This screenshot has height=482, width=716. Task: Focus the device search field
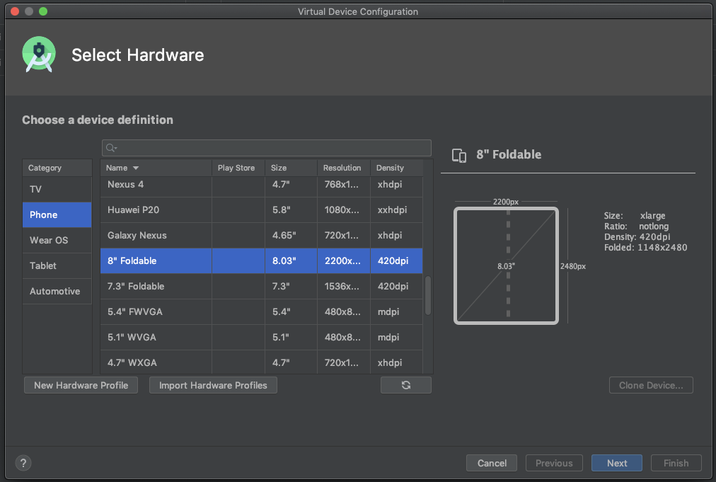[272, 148]
